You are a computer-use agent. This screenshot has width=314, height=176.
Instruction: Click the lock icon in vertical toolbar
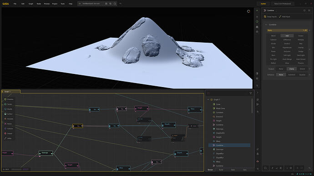coord(258,154)
